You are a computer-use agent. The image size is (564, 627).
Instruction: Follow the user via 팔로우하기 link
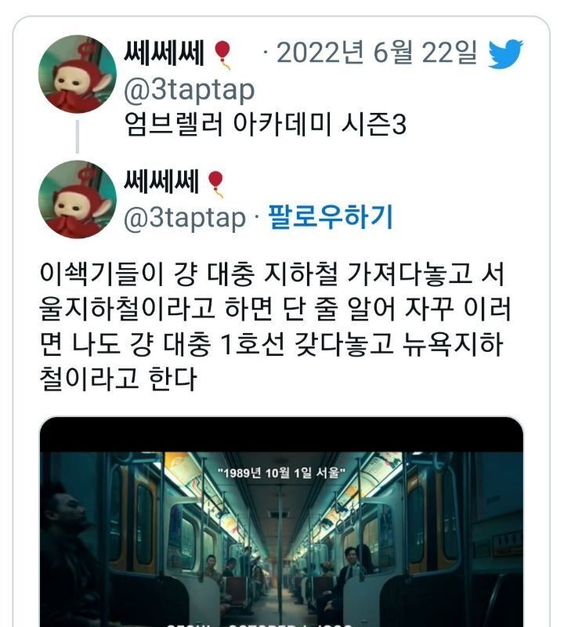tap(330, 217)
